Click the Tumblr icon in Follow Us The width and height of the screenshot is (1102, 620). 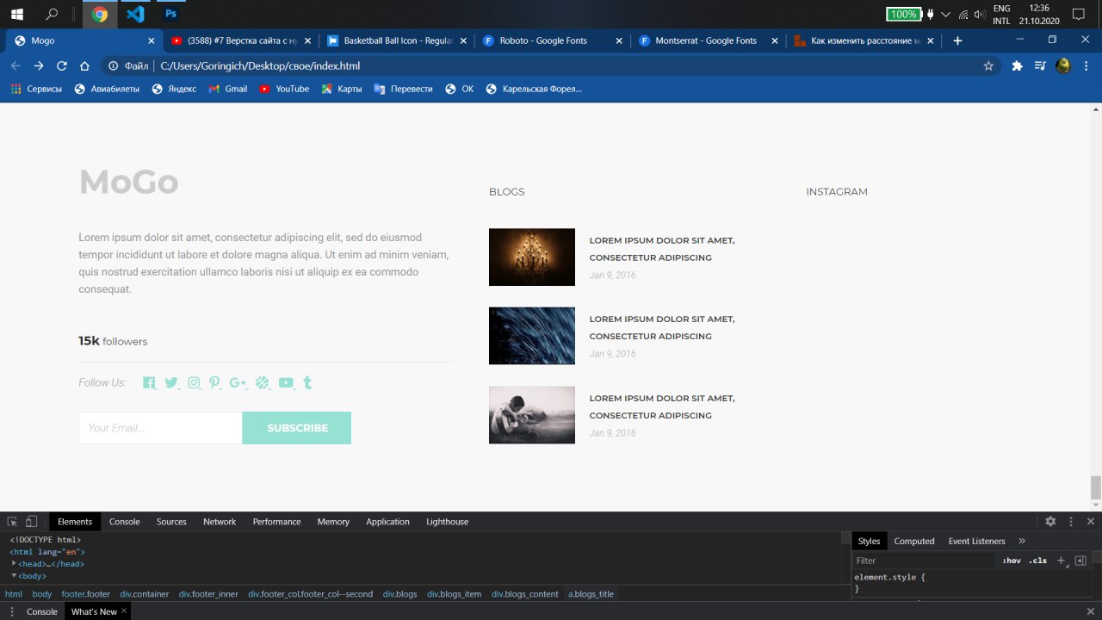[307, 383]
